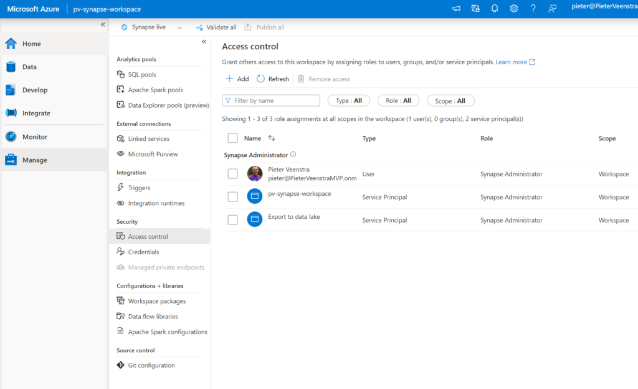Click Pieter Veenstra profile photo
Viewport: 638px width, 389px height.
click(x=255, y=173)
